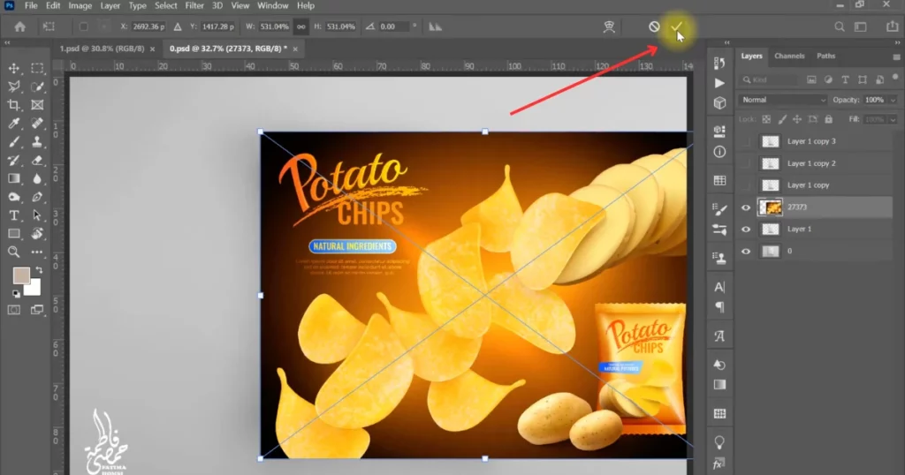Cancel the transform with the circle-slash icon

tap(654, 26)
